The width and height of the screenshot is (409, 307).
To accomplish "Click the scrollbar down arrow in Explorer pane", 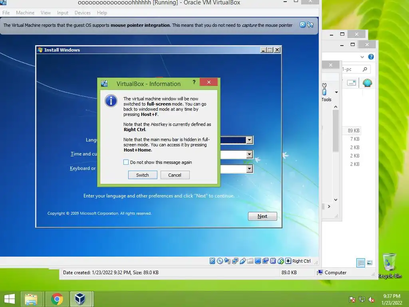I will (x=336, y=200).
